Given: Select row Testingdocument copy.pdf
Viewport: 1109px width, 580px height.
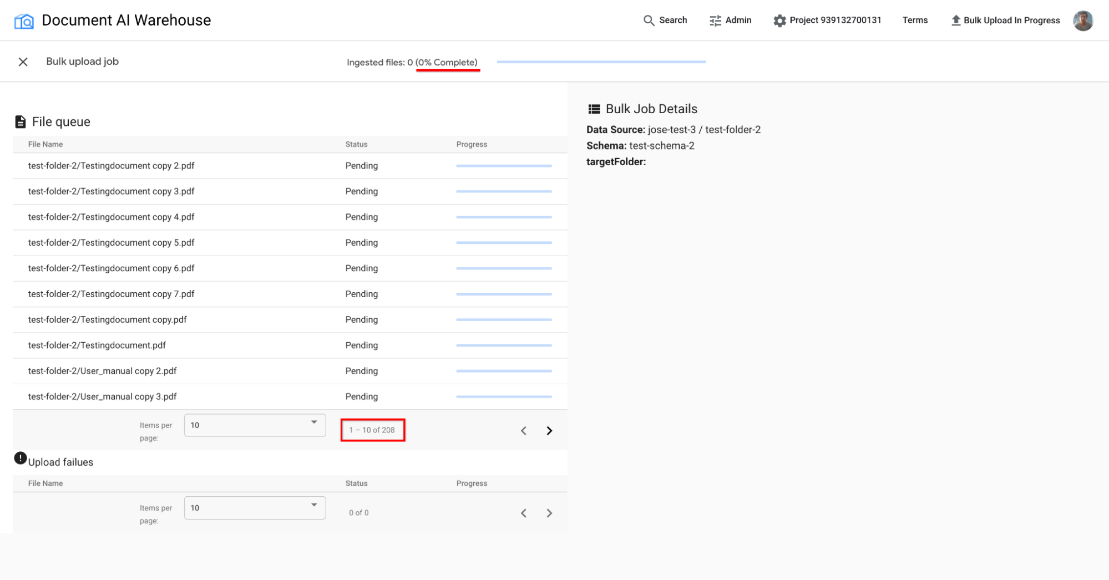Looking at the screenshot, I should (290, 319).
